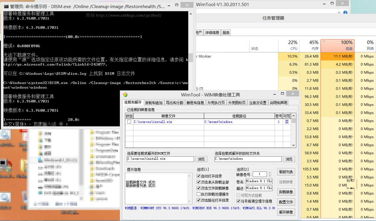Viewport: 376px width, 221px height.
Task: Click the sort arrow above the 磁盘 column
Action: [x=324, y=41]
